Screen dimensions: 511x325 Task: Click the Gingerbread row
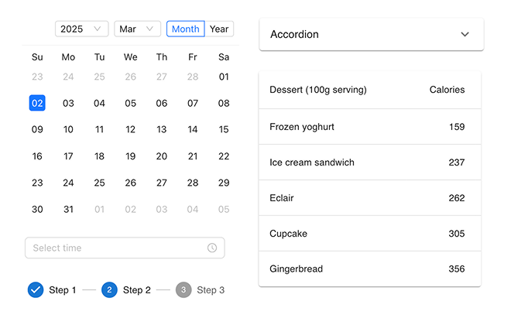[x=370, y=269]
